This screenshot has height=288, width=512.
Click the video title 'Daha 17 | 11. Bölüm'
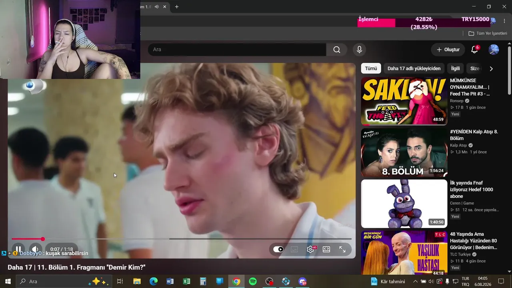click(x=76, y=267)
